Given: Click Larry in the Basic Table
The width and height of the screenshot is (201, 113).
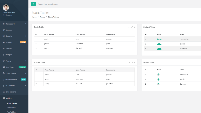Looking at the screenshot, I should (x=46, y=48).
